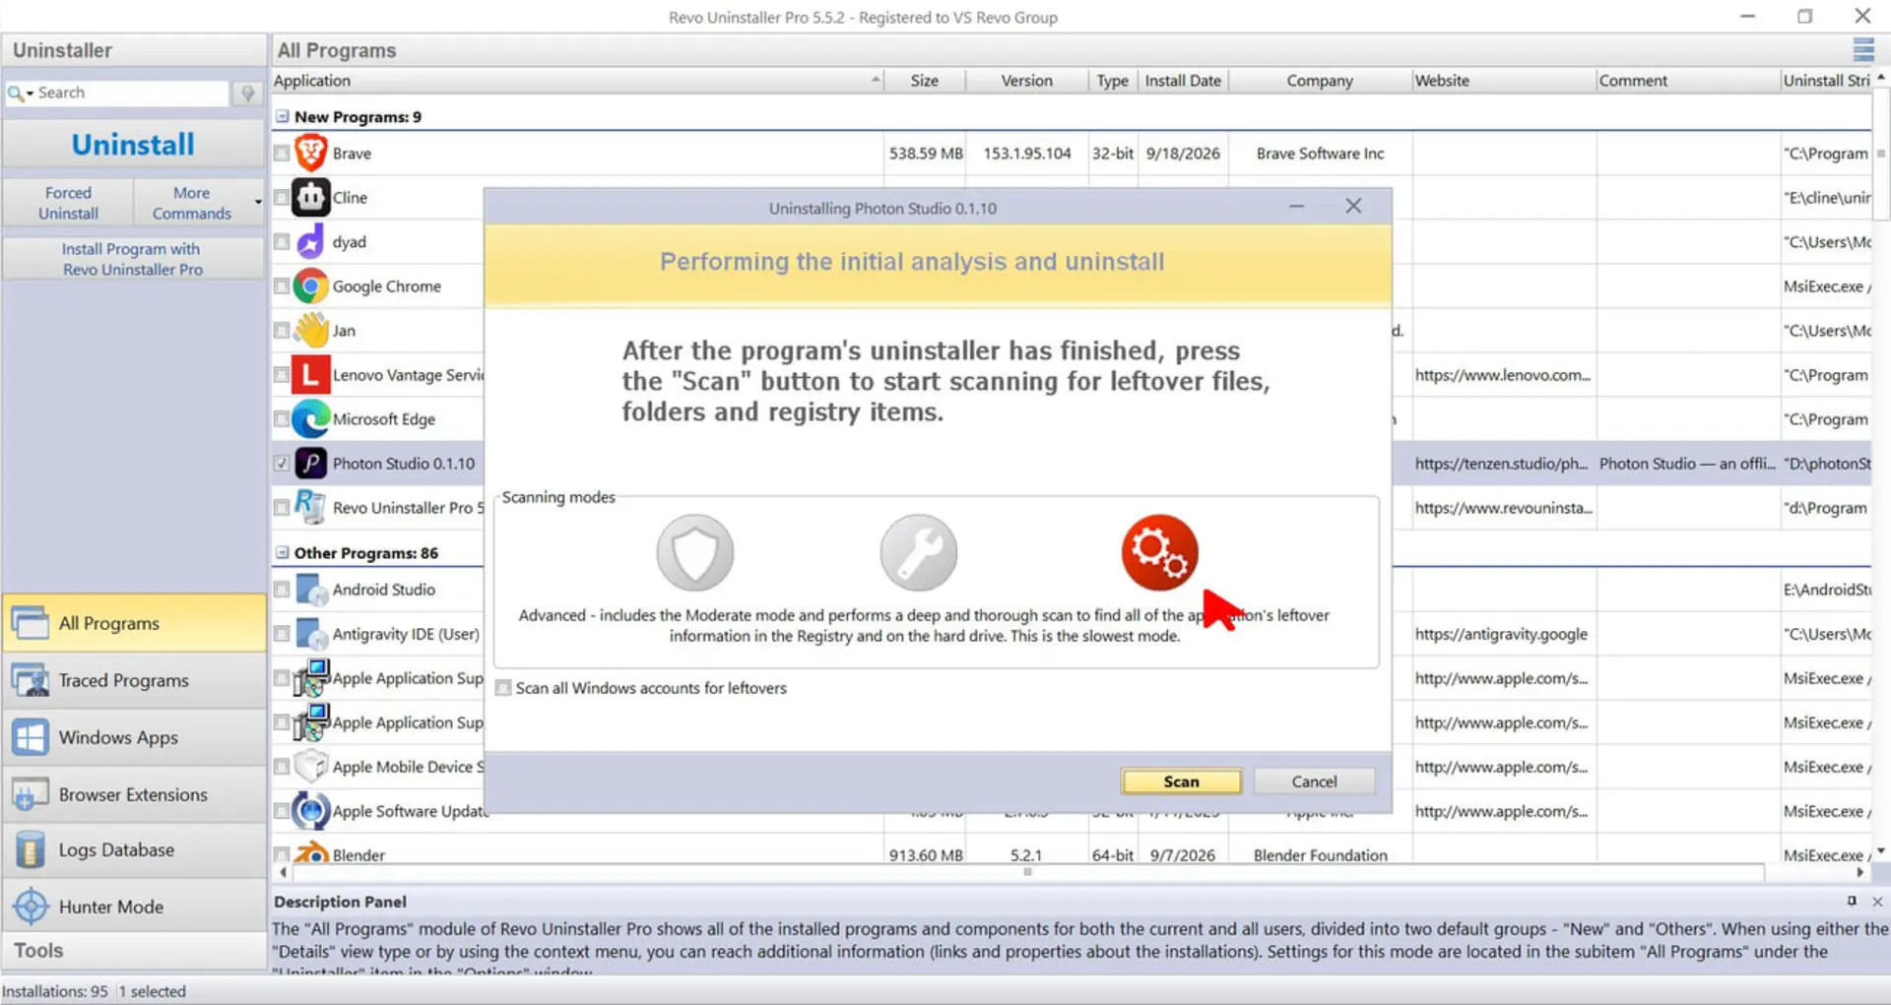This screenshot has width=1891, height=1005.
Task: Switch to All Programs module
Action: coord(134,623)
